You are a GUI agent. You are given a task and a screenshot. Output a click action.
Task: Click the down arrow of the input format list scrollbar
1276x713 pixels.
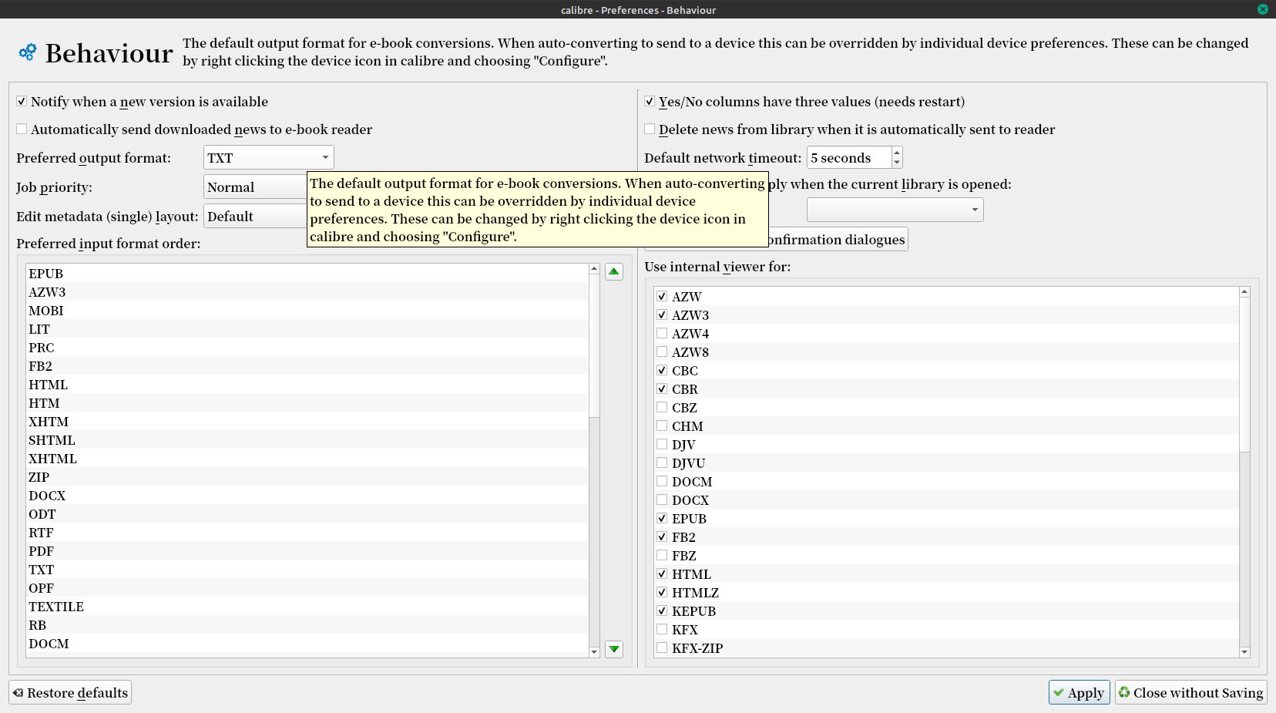point(594,652)
